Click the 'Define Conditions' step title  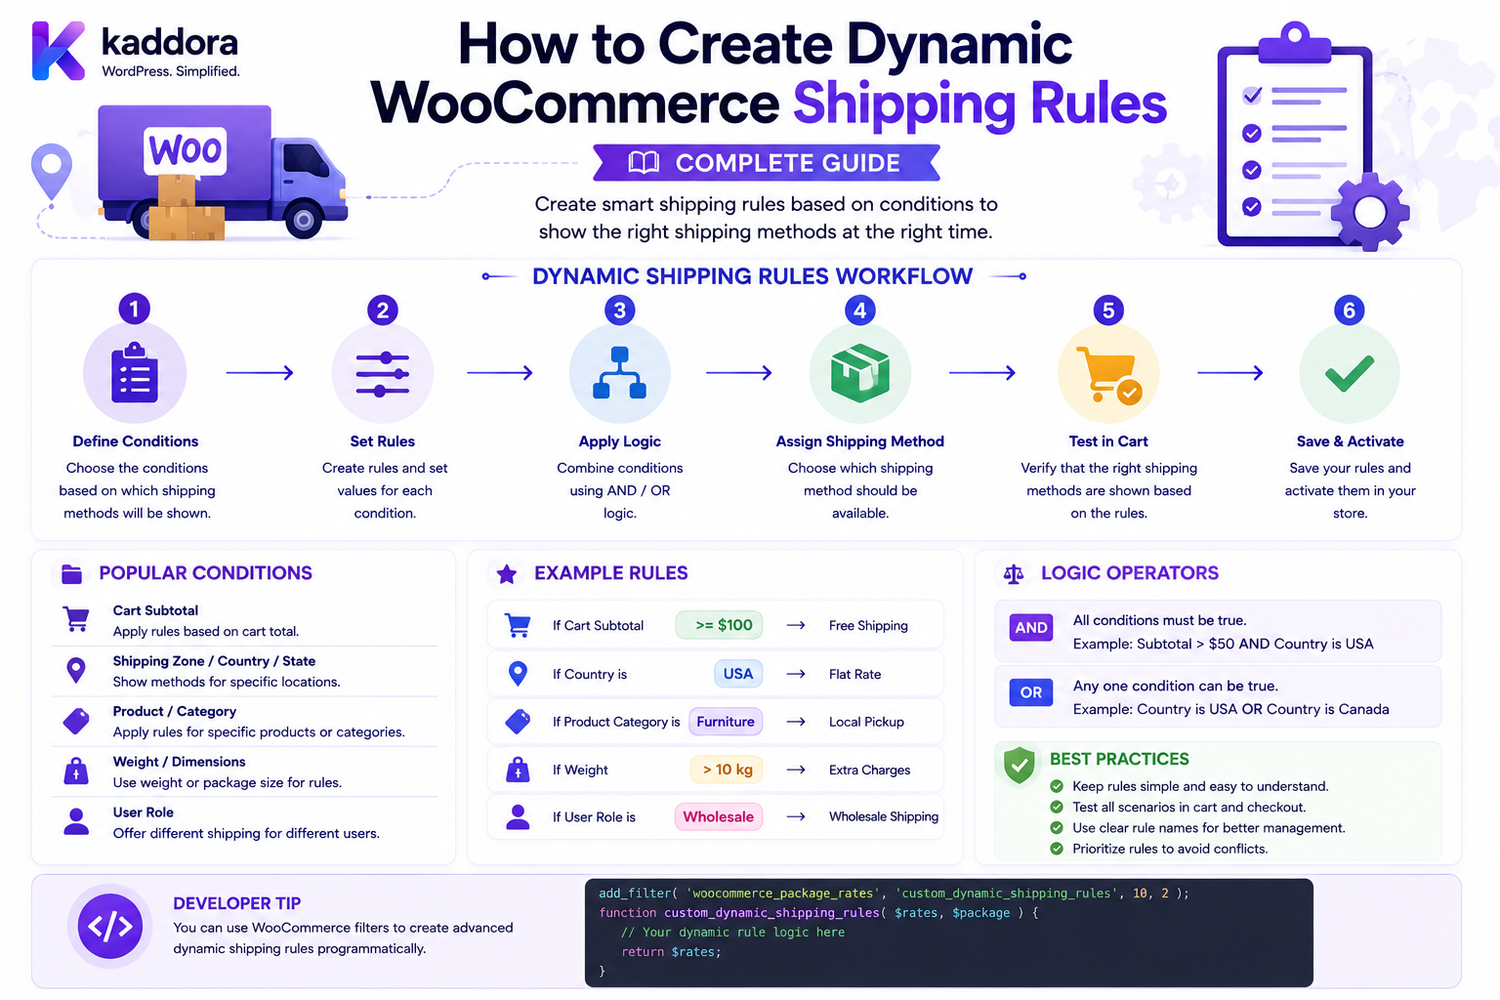[x=136, y=441]
